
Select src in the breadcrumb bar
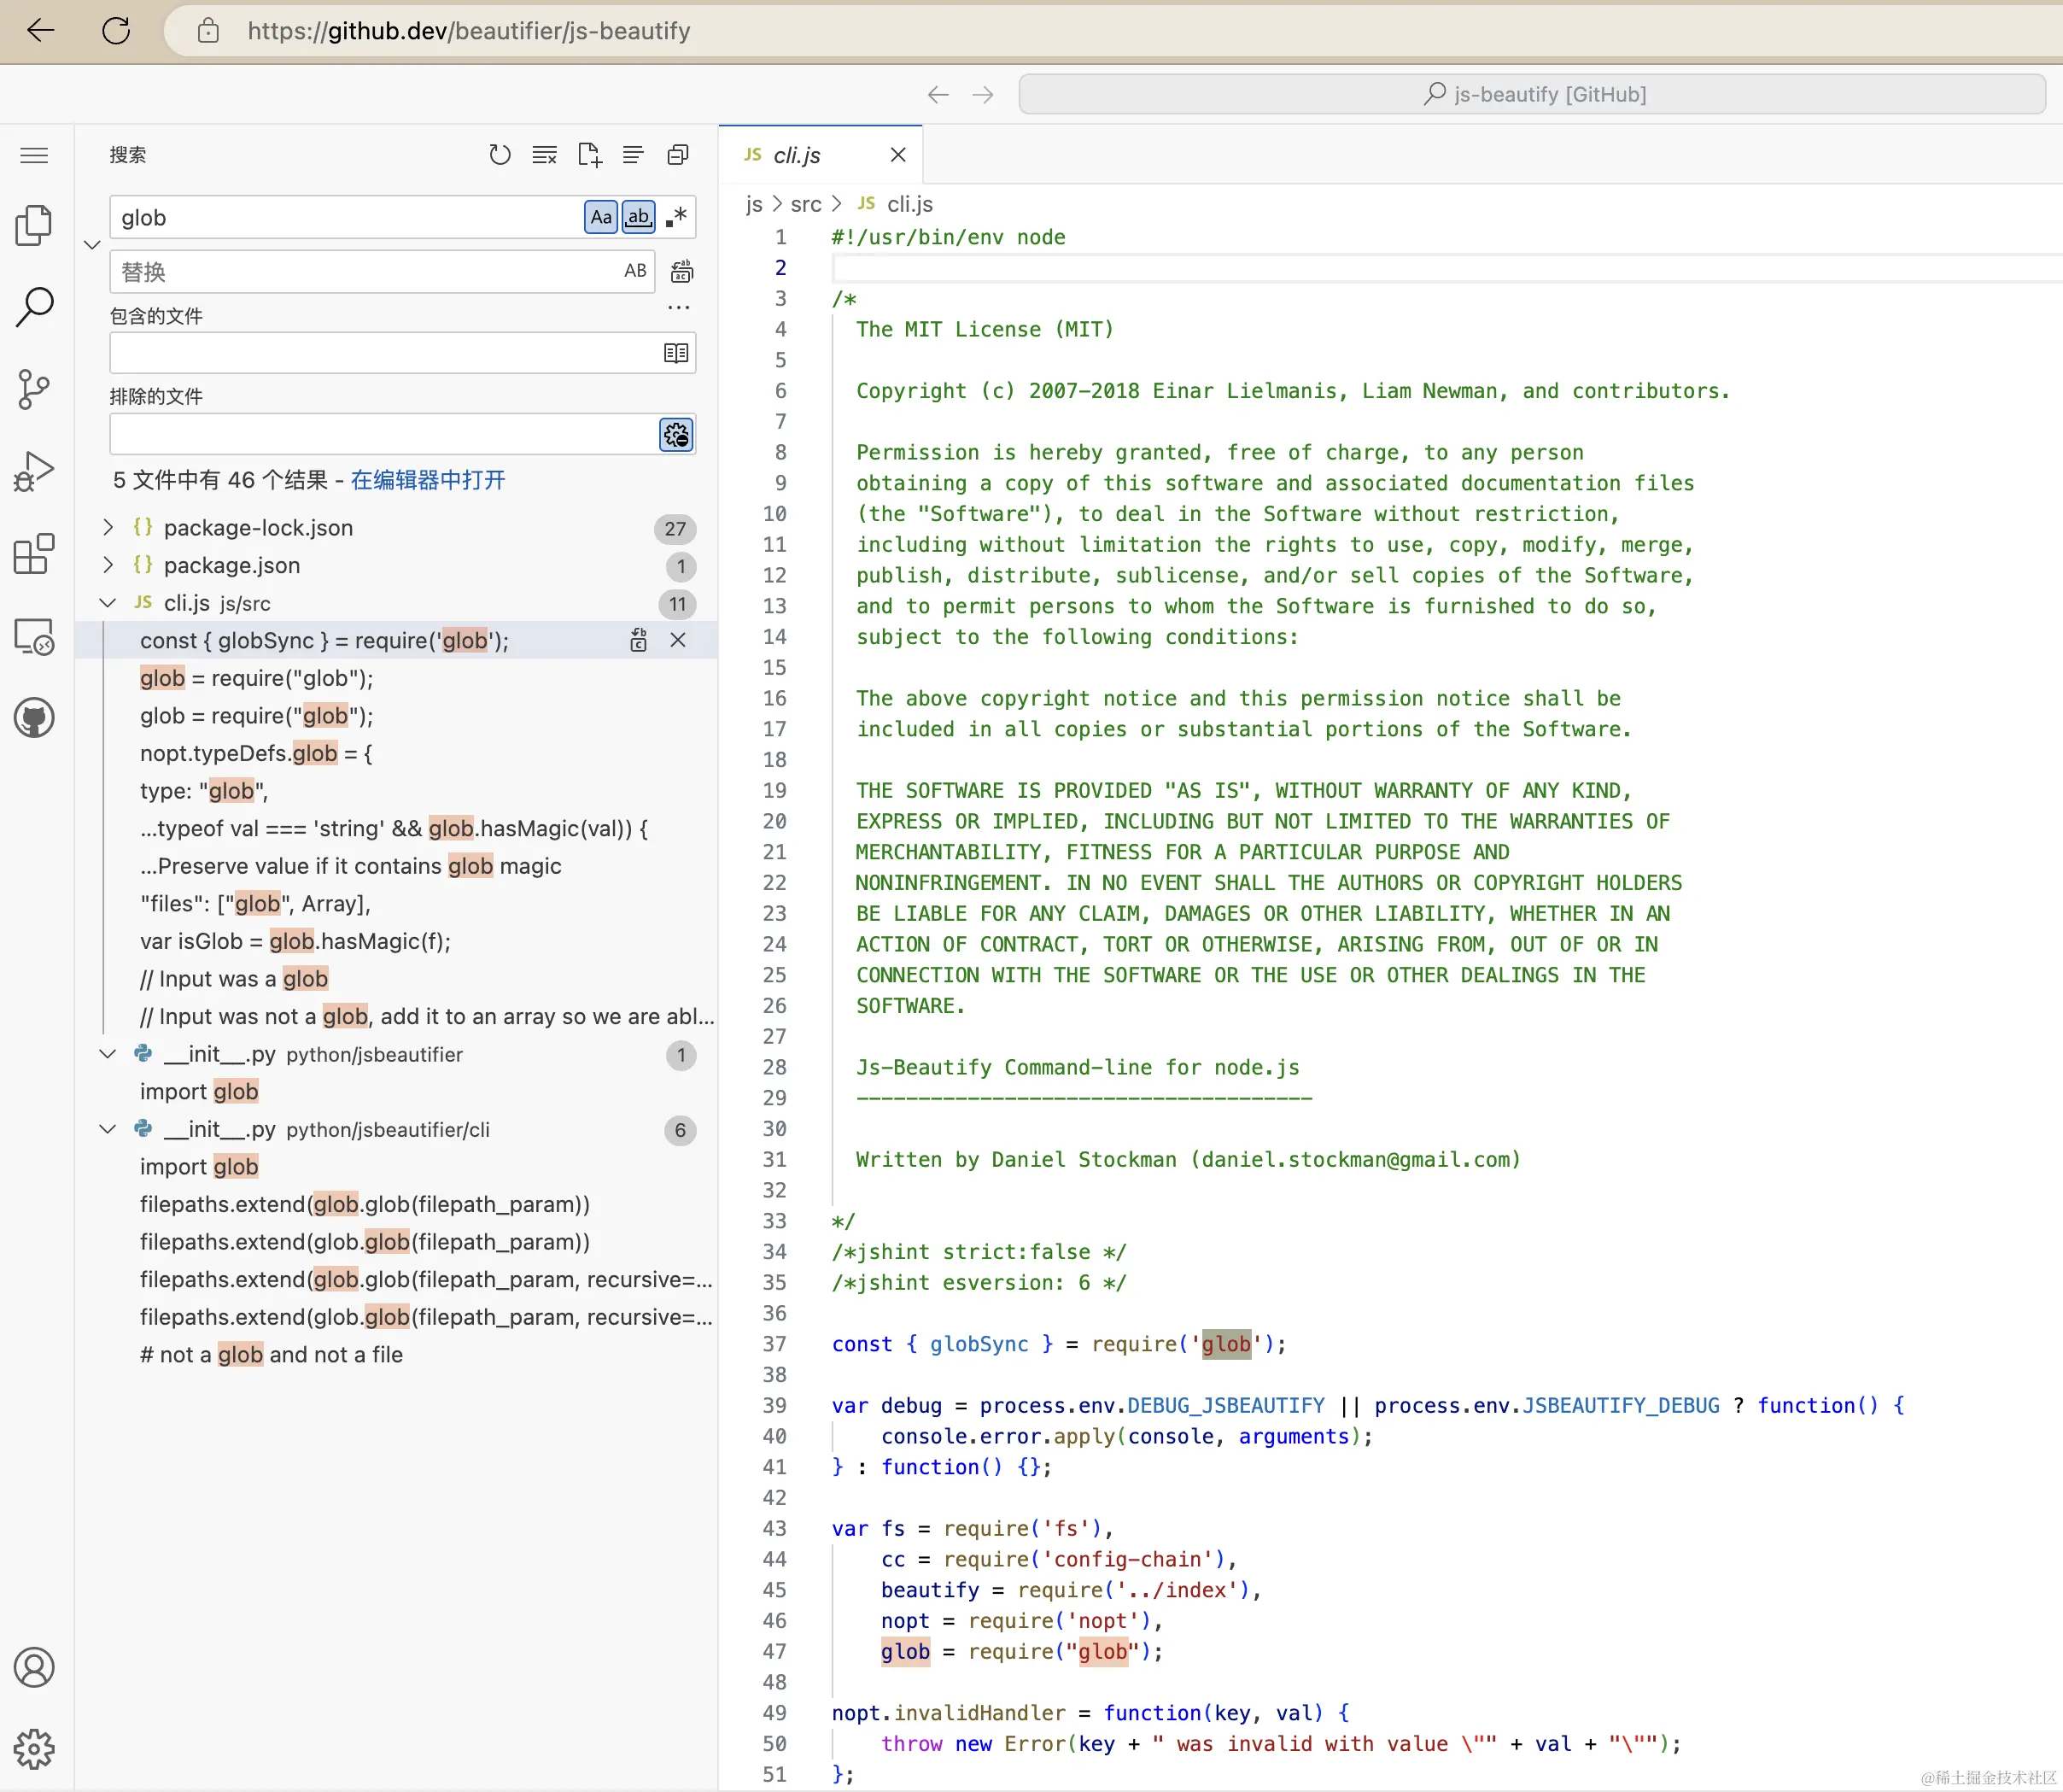[x=805, y=204]
